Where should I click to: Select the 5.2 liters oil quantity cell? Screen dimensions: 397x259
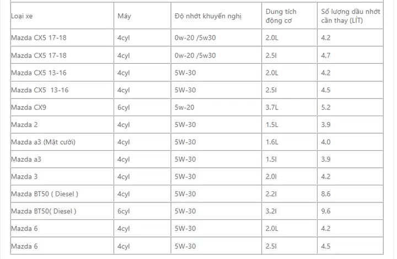[x=326, y=107]
